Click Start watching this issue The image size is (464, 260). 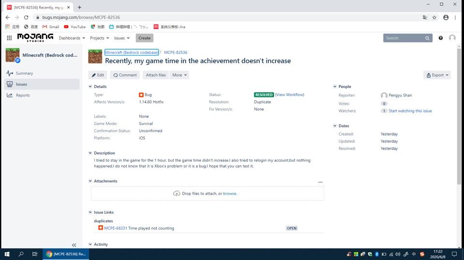pyautogui.click(x=410, y=111)
